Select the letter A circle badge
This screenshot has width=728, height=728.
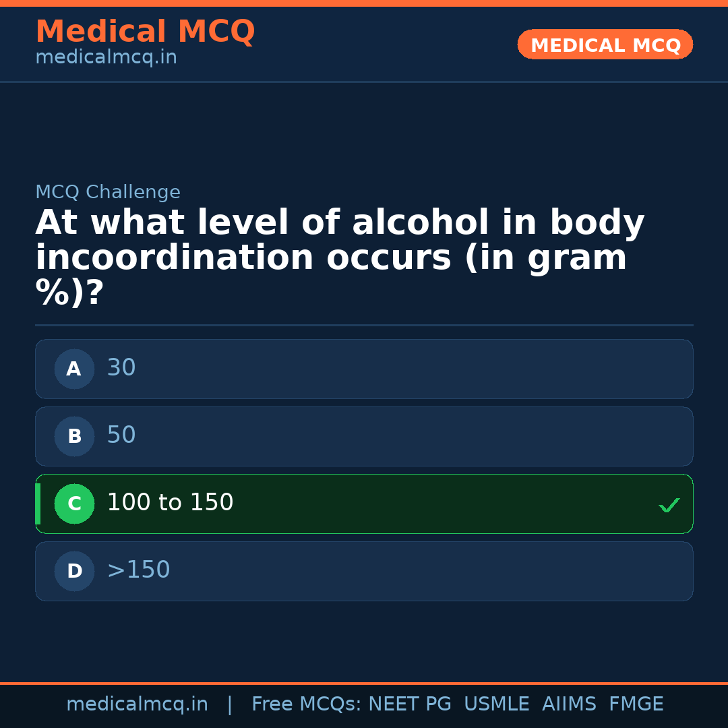[x=74, y=369]
